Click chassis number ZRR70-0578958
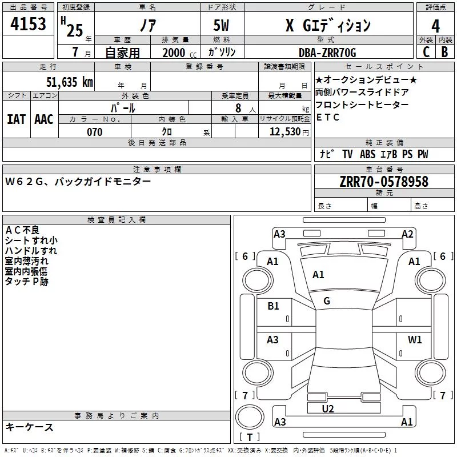The width and height of the screenshot is (457, 457). coord(384,182)
